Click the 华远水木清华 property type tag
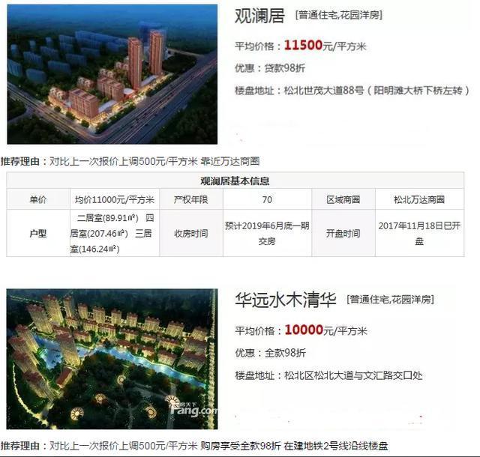Screen dimensions: 480x457 tap(390, 300)
